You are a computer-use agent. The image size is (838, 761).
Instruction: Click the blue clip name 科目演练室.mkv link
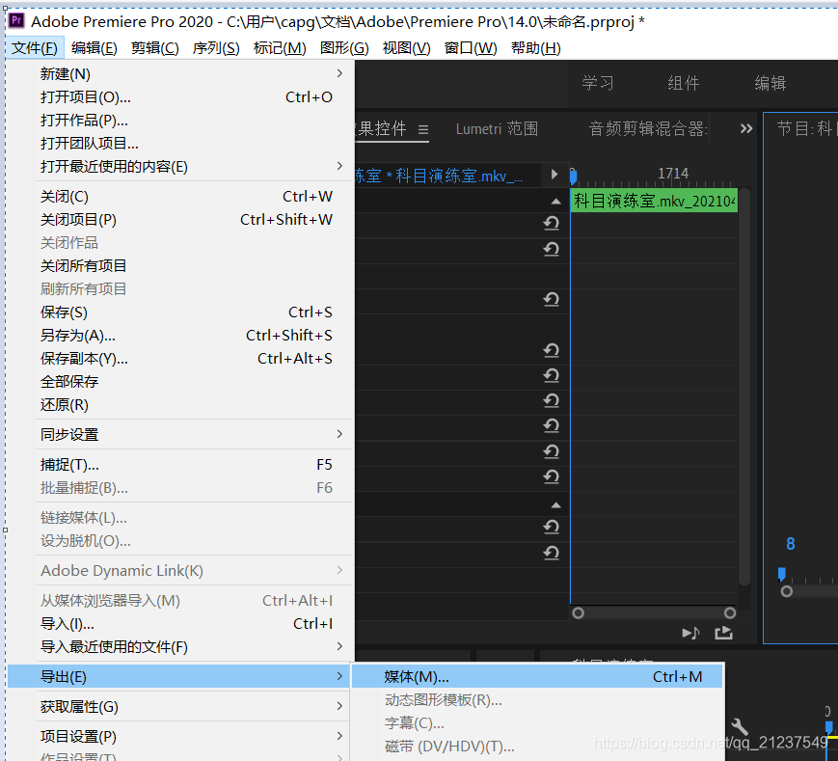[460, 176]
